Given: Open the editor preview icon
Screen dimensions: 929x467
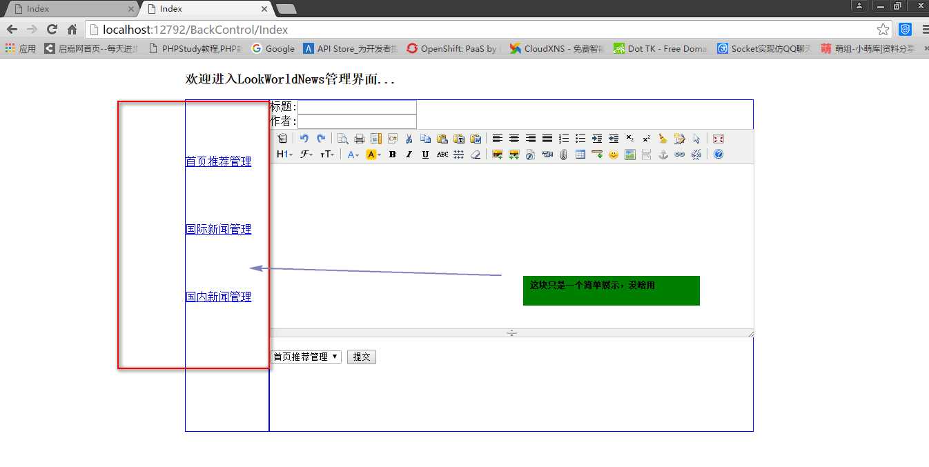Looking at the screenshot, I should [343, 139].
